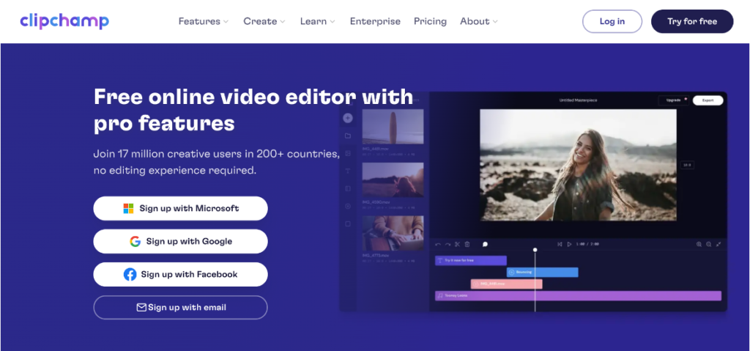Open the folder icon in editor sidebar

[x=348, y=136]
